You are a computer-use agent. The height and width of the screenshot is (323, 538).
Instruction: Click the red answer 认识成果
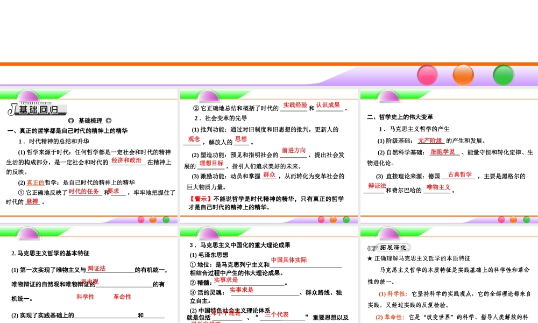[x=328, y=105]
